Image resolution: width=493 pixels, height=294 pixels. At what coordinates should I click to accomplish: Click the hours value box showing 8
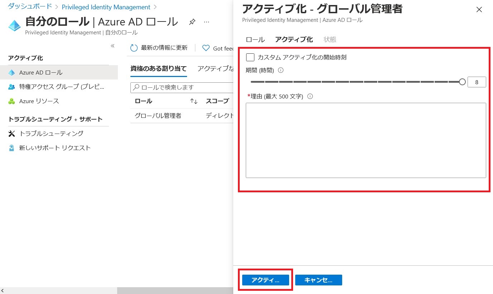click(477, 82)
